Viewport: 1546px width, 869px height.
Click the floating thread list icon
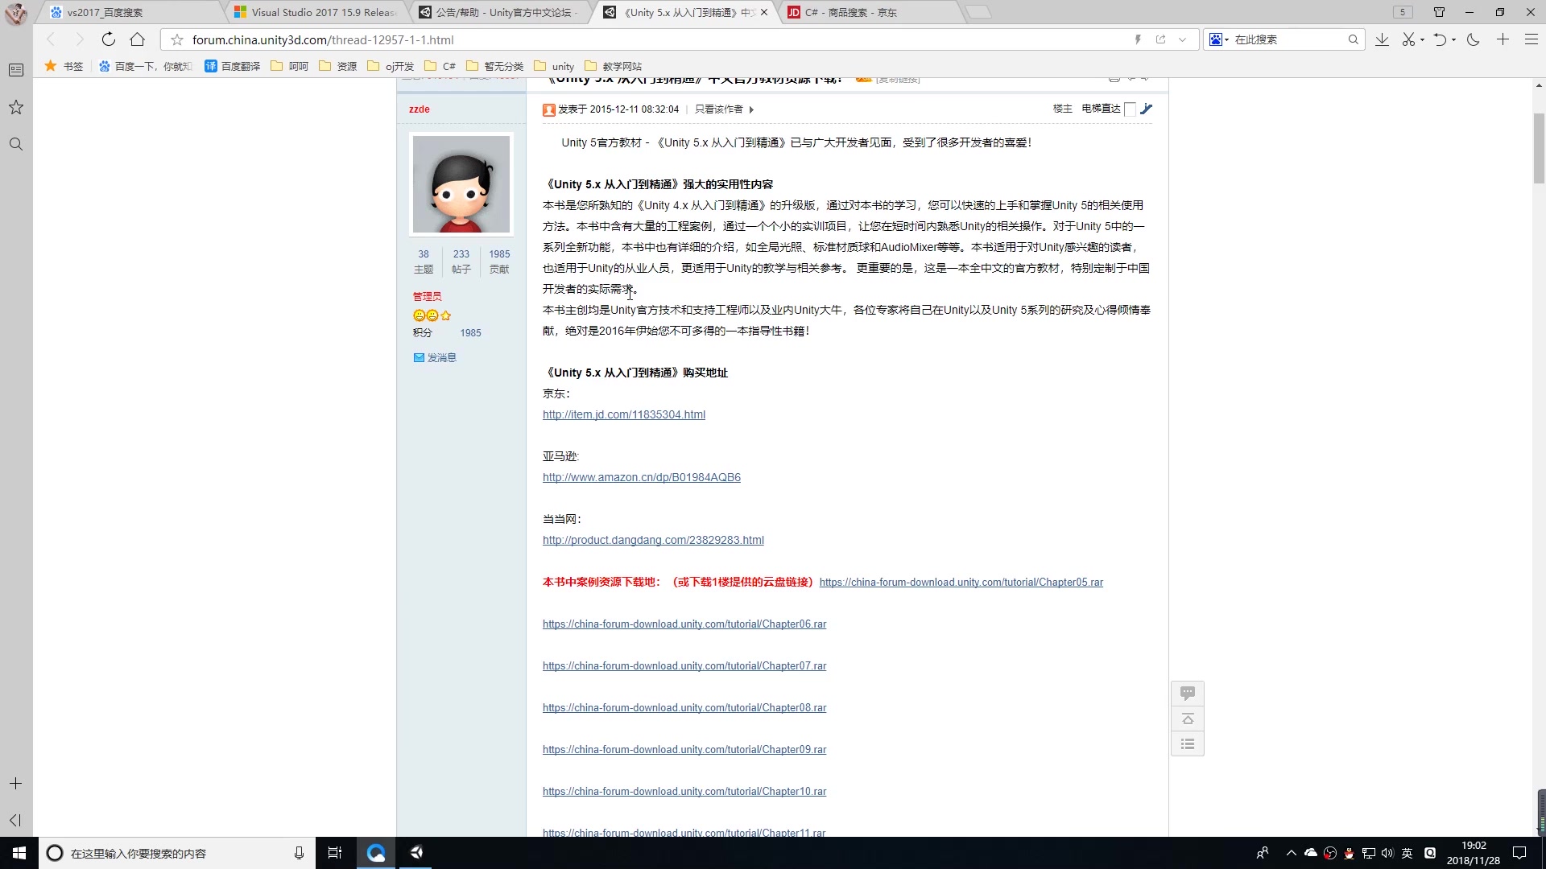point(1188,743)
